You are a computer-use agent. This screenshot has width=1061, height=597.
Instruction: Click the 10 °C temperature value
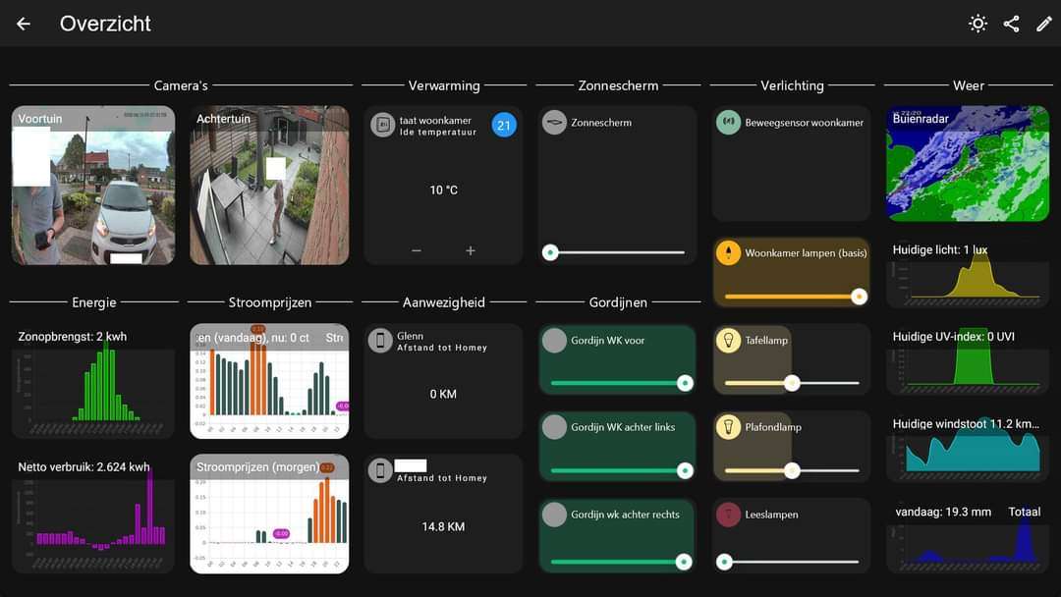coord(444,190)
